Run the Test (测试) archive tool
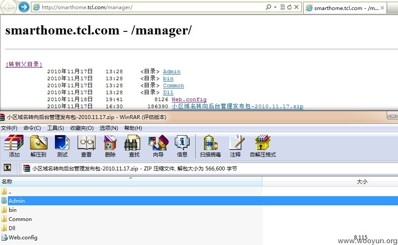398x245 pixels. click(62, 146)
